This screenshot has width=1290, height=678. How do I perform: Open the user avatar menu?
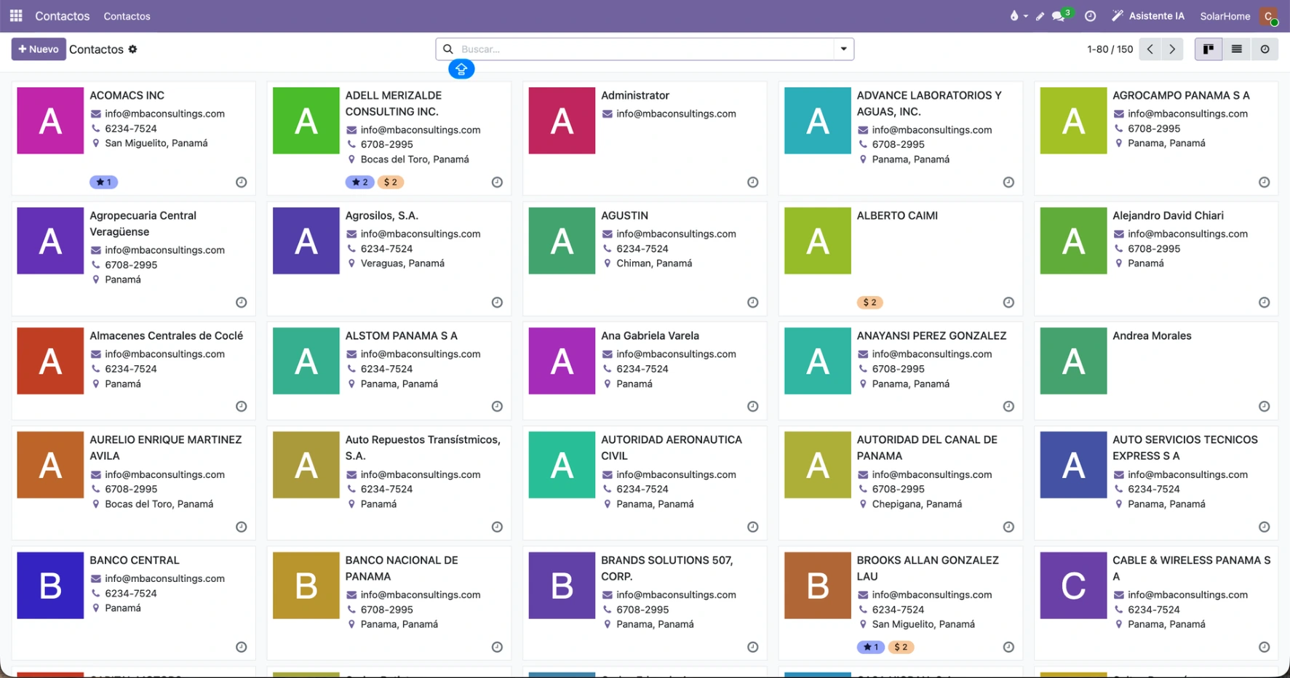[x=1269, y=16]
